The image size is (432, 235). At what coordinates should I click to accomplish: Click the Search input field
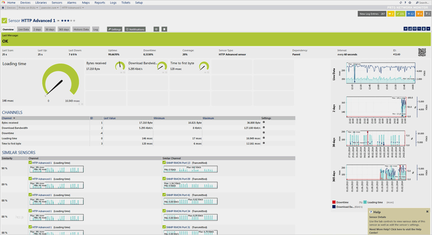(x=424, y=3)
